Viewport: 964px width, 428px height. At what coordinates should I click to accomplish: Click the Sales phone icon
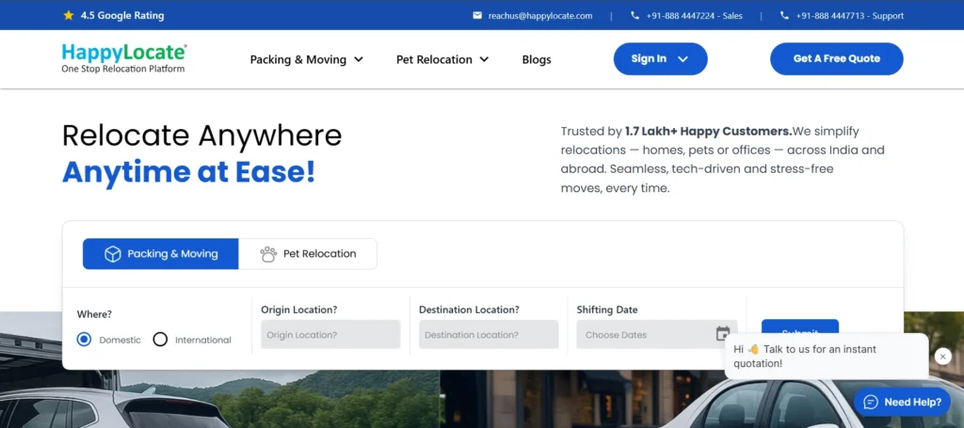point(635,15)
